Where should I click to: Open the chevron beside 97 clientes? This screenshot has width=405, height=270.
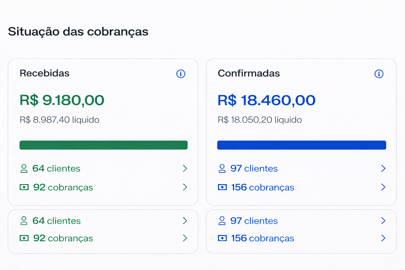tap(384, 168)
